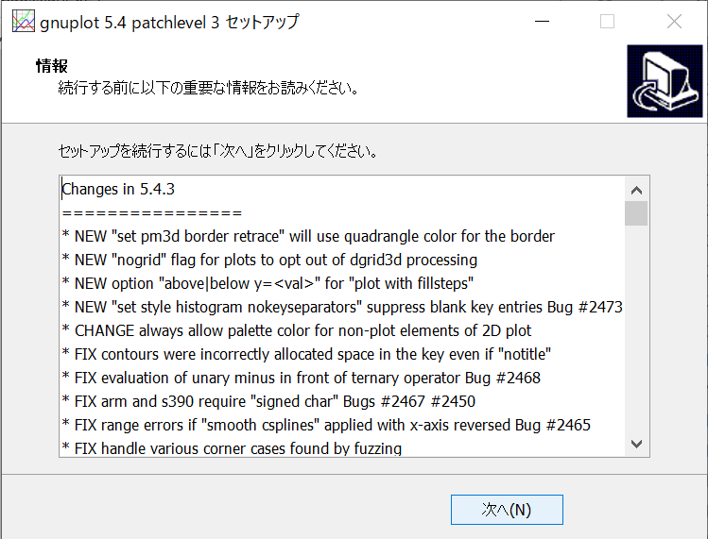Click the 続行する前に instruction subtitle

coord(209,88)
